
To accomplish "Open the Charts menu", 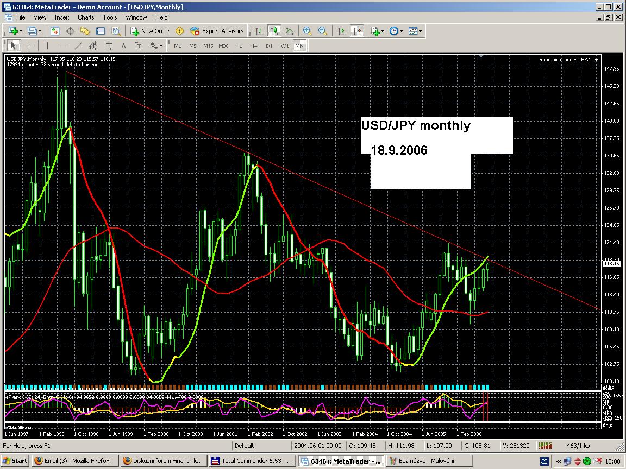I will pos(86,17).
